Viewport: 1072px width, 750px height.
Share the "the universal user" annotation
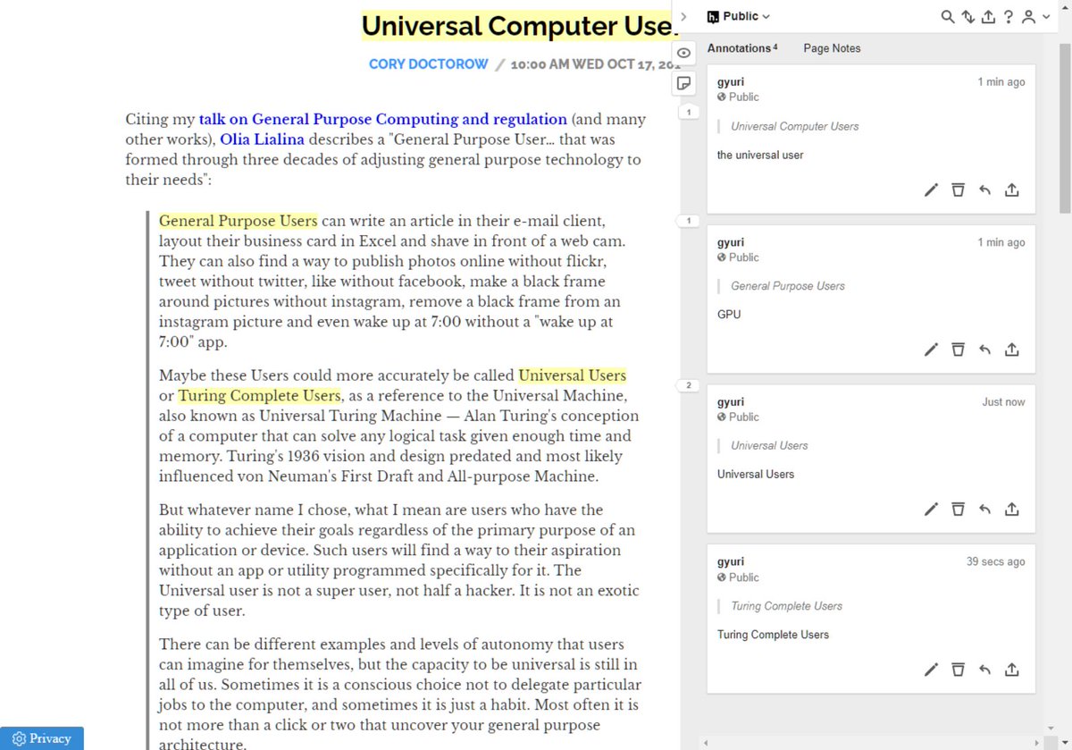point(1012,190)
